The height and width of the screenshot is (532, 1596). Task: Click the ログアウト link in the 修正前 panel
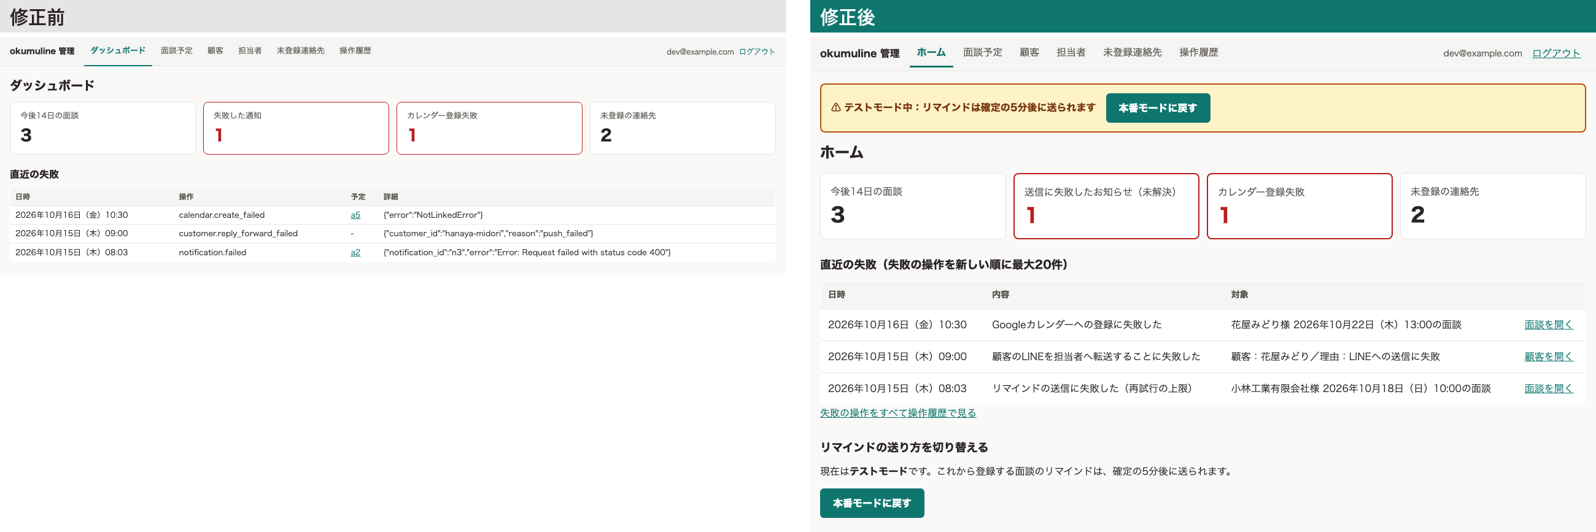click(757, 52)
